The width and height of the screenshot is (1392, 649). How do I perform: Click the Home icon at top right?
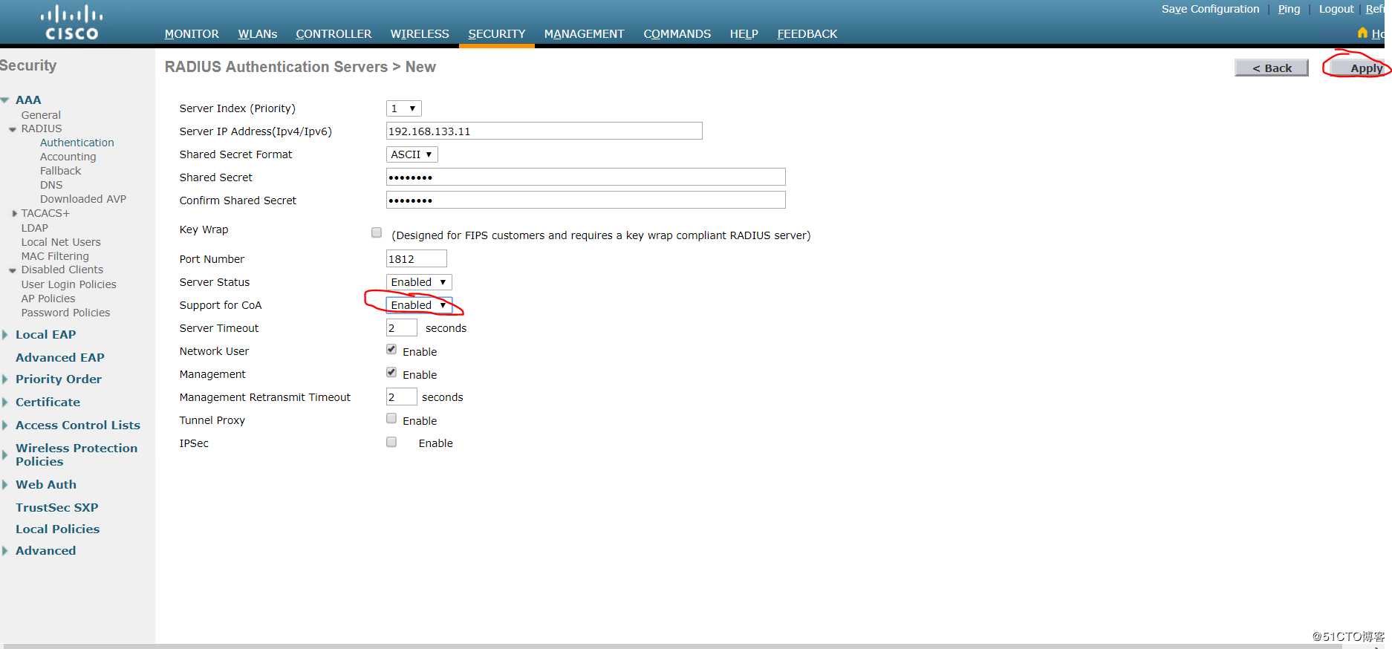[x=1362, y=33]
